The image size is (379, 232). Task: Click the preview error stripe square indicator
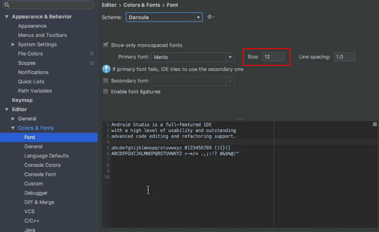[375, 124]
